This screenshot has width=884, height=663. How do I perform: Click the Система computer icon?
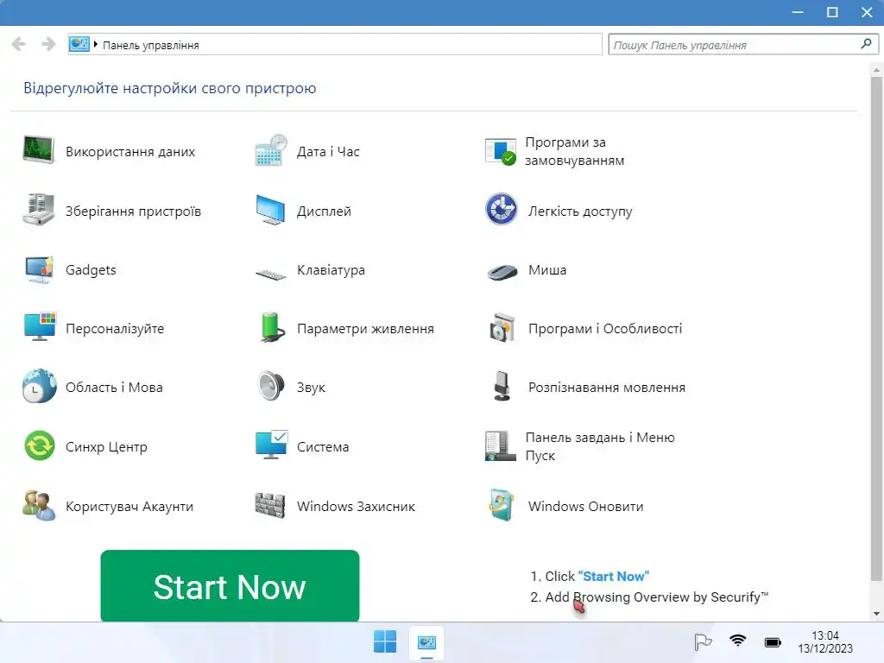[271, 445]
